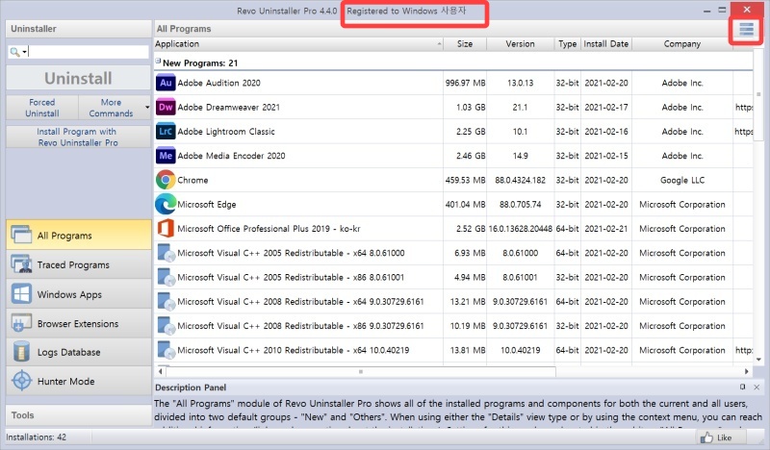
Task: Click in the program search field
Action: (88, 52)
